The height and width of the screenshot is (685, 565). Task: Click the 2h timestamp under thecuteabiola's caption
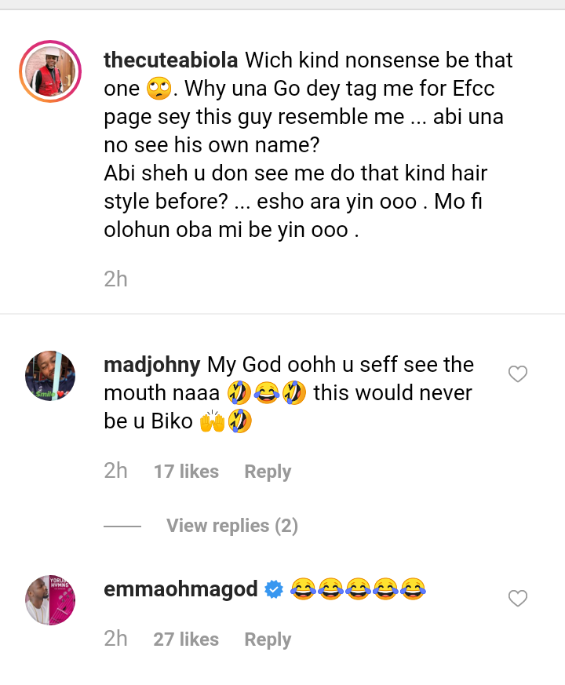pyautogui.click(x=116, y=279)
